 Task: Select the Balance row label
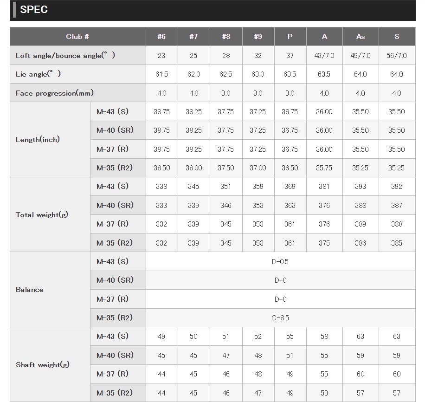point(30,290)
